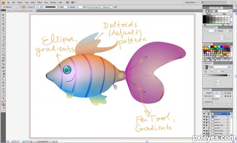Click the target circle of Layer 12
Image resolution: width=237 pixels, height=143 pixels.
coord(228,120)
